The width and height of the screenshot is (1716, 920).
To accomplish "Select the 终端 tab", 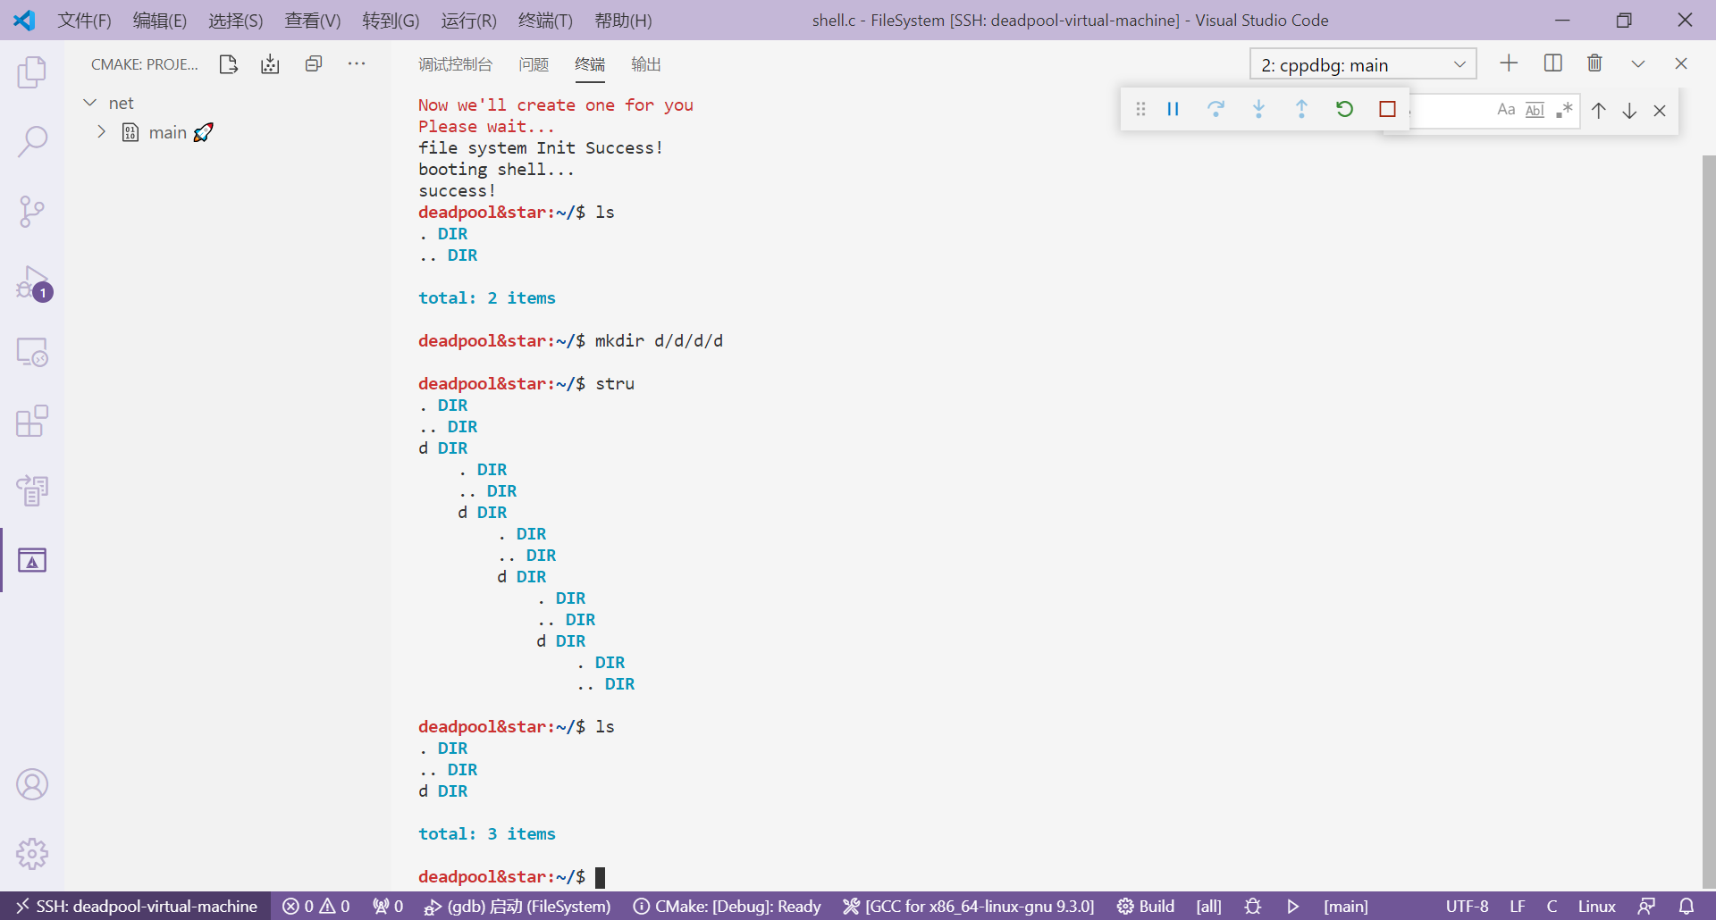I will tap(590, 64).
